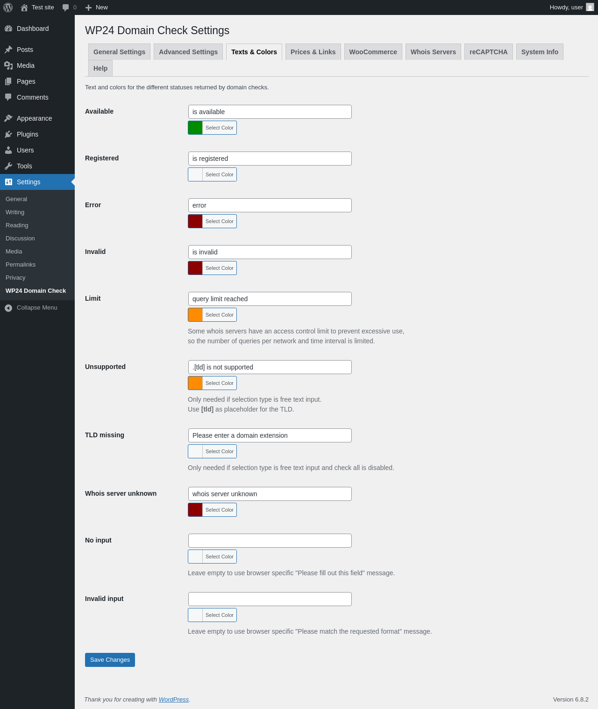
Task: Open General settings submenu item
Action: pos(37,199)
